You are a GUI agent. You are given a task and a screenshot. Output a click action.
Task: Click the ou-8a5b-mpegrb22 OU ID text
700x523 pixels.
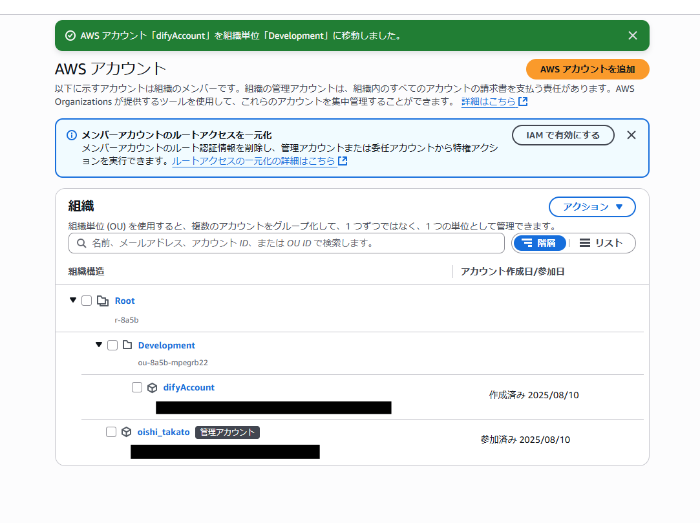point(173,363)
